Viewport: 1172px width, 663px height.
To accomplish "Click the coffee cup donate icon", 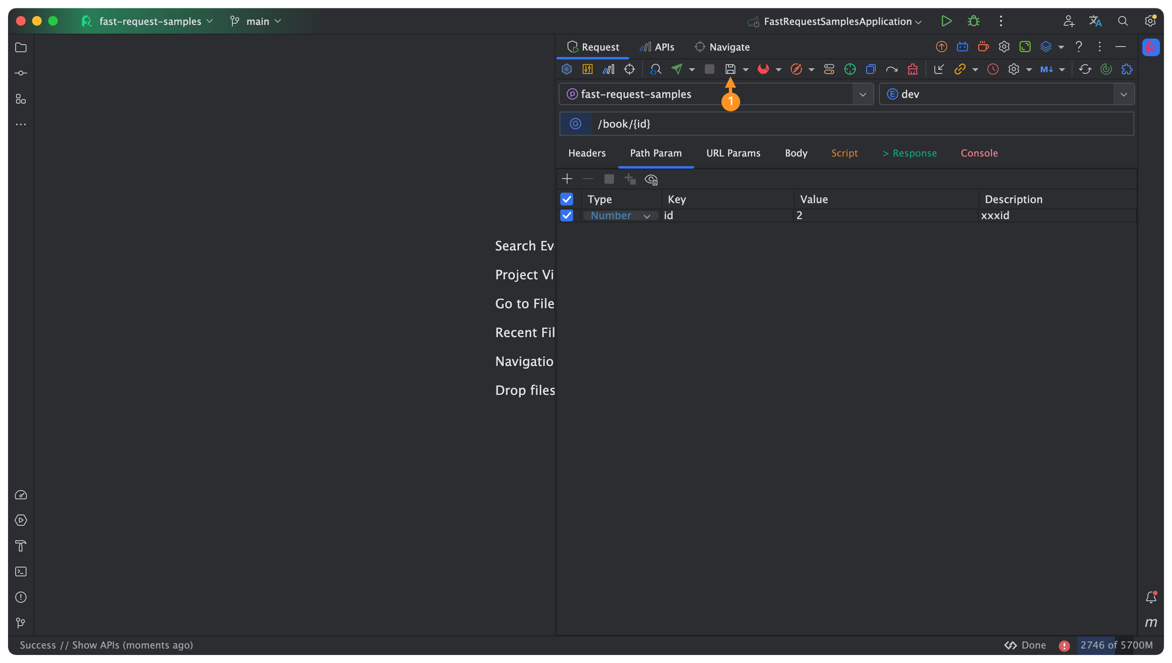I will (x=983, y=47).
